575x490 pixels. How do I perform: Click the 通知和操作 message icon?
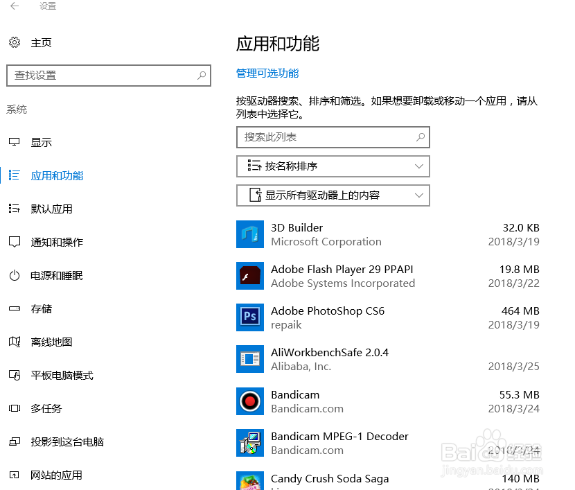point(15,242)
